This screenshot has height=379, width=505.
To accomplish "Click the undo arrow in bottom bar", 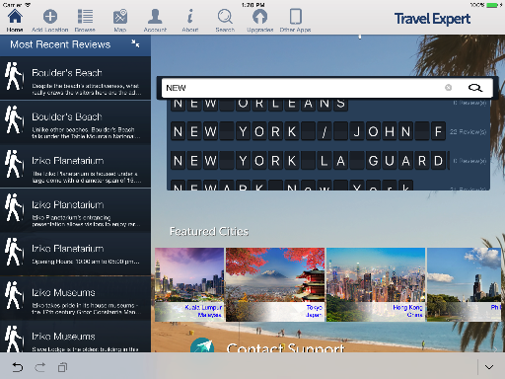I will [17, 367].
